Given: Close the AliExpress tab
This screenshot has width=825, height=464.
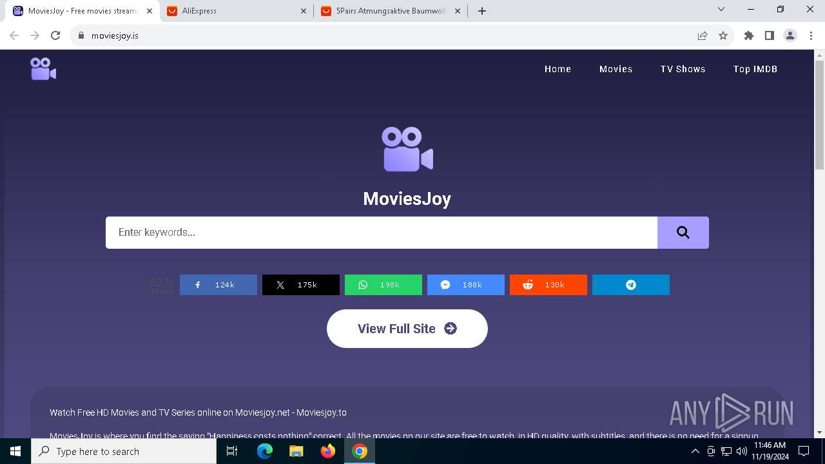Looking at the screenshot, I should click(x=304, y=11).
